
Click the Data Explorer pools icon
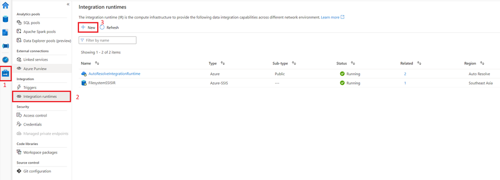click(x=19, y=40)
